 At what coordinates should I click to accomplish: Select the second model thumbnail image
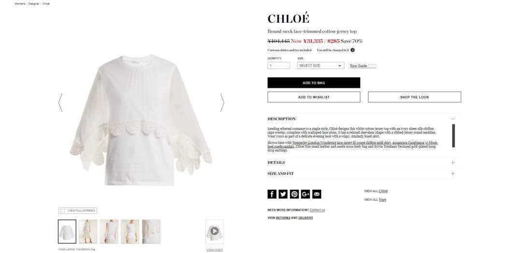(x=88, y=231)
